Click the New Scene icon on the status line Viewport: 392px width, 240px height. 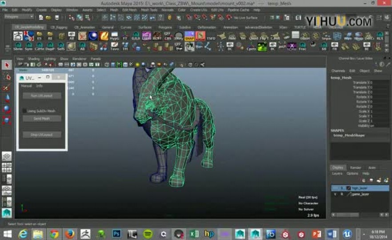[41, 17]
